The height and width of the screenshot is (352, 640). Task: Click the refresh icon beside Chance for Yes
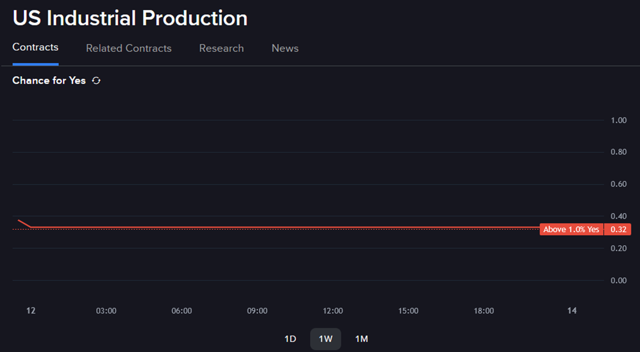[x=96, y=81]
